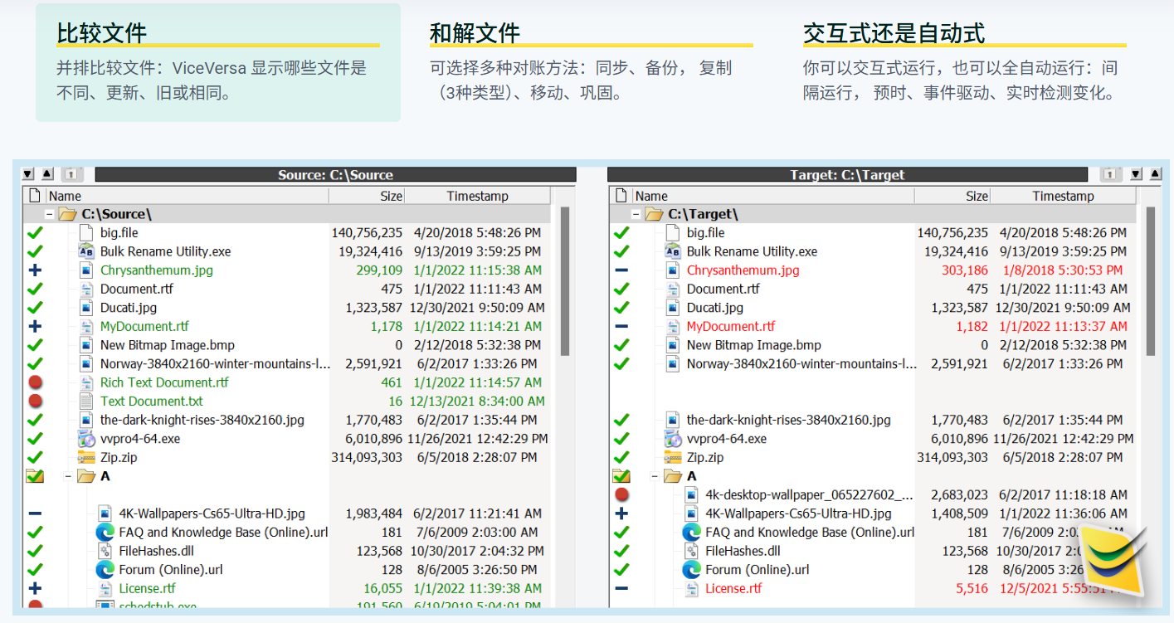Click the Source pane vertical scrollbar
The height and width of the screenshot is (623, 1174).
coord(565,280)
